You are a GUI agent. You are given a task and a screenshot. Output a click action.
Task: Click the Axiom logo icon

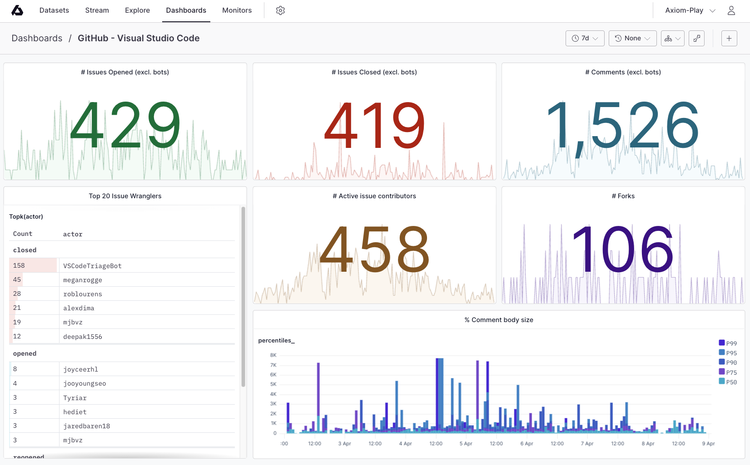[x=17, y=10]
